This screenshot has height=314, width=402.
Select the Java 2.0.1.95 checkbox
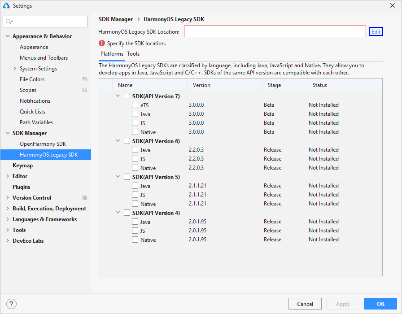point(135,222)
